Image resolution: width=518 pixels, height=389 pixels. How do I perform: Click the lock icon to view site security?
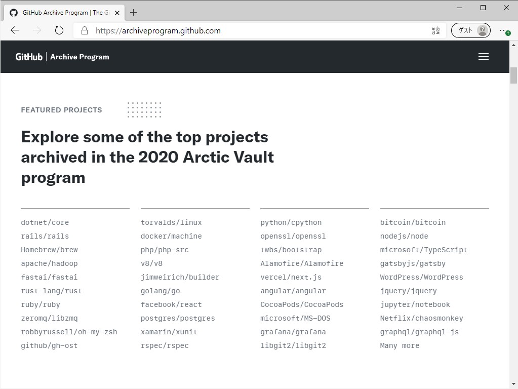(x=84, y=30)
